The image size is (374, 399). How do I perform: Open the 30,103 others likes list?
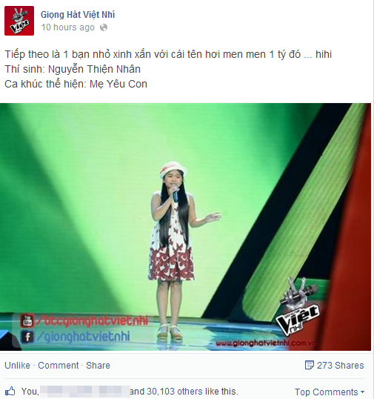tap(184, 391)
